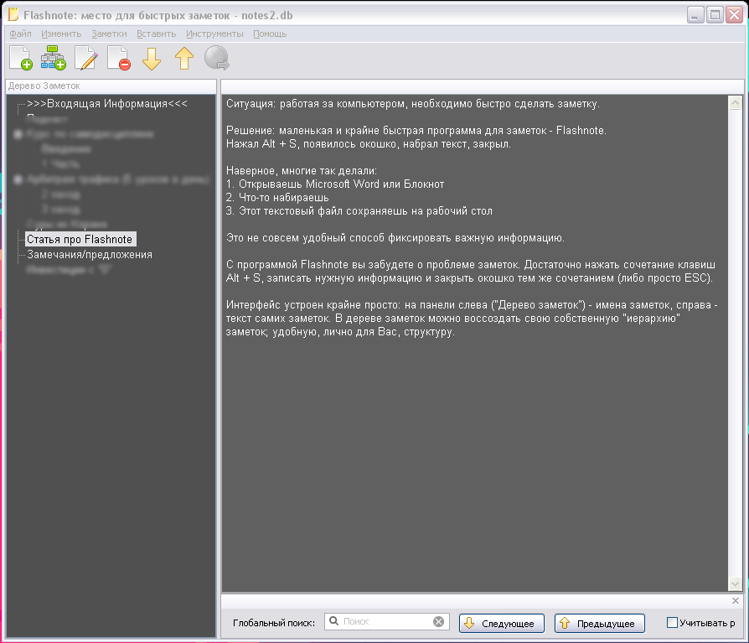Click the Что-то набираешь line
Screen dimensions: 749x643
pos(277,198)
